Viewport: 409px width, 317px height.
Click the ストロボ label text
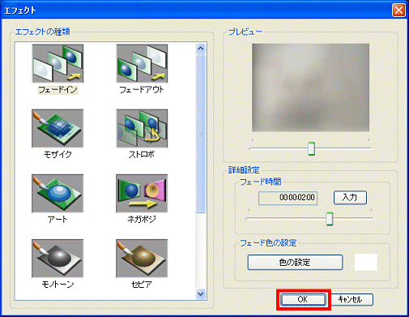(142, 155)
